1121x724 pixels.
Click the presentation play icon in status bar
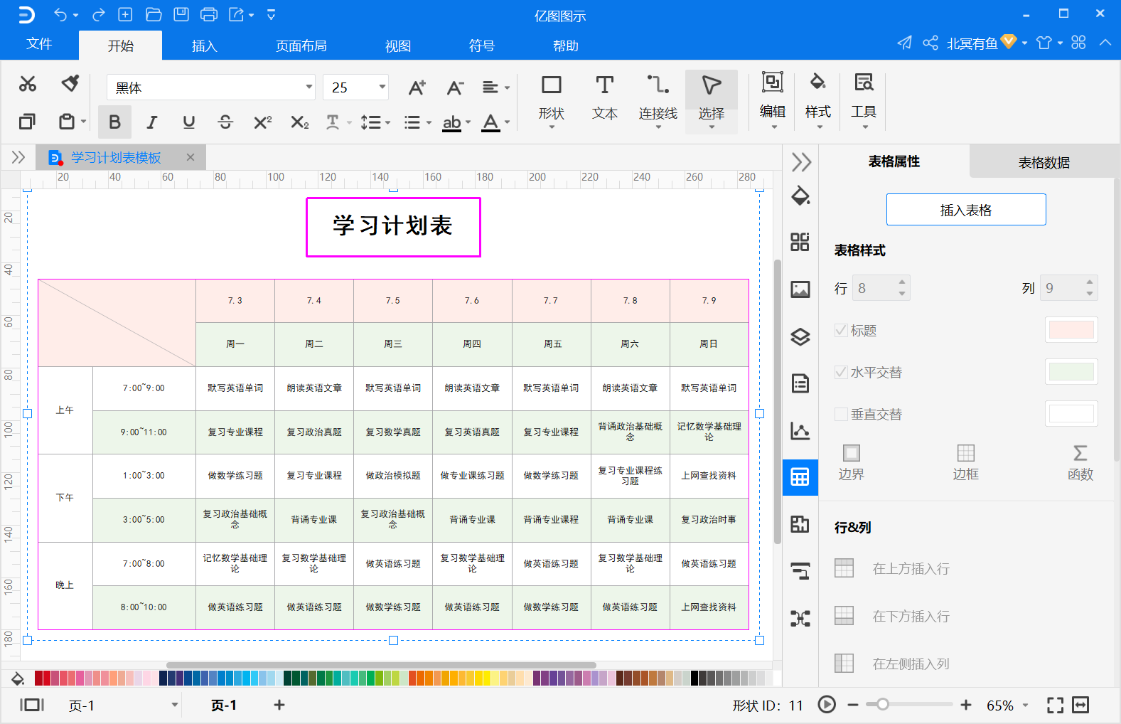pyautogui.click(x=827, y=705)
